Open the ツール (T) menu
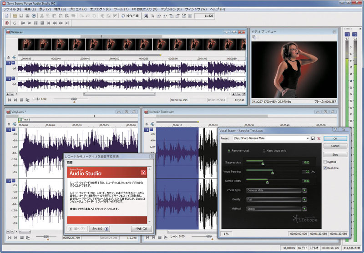 coord(122,9)
